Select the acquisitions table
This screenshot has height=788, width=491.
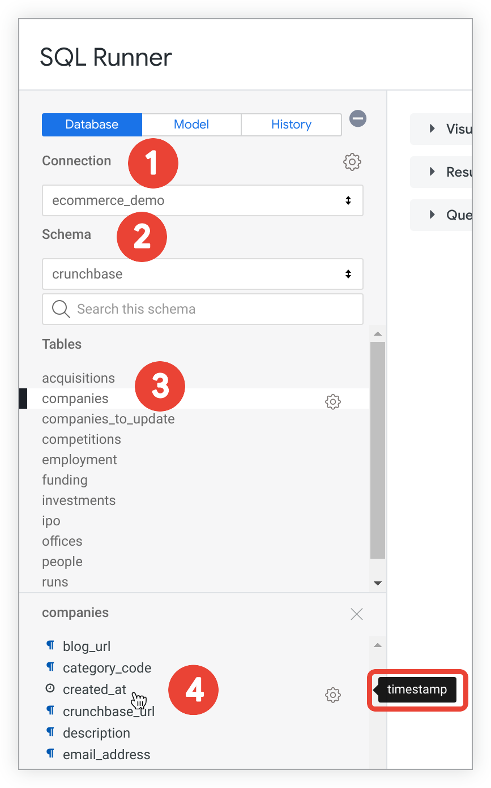tap(79, 378)
